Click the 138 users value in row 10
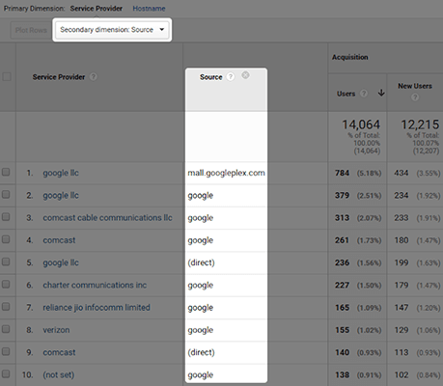Viewport: 443px width, 386px height. coord(342,374)
